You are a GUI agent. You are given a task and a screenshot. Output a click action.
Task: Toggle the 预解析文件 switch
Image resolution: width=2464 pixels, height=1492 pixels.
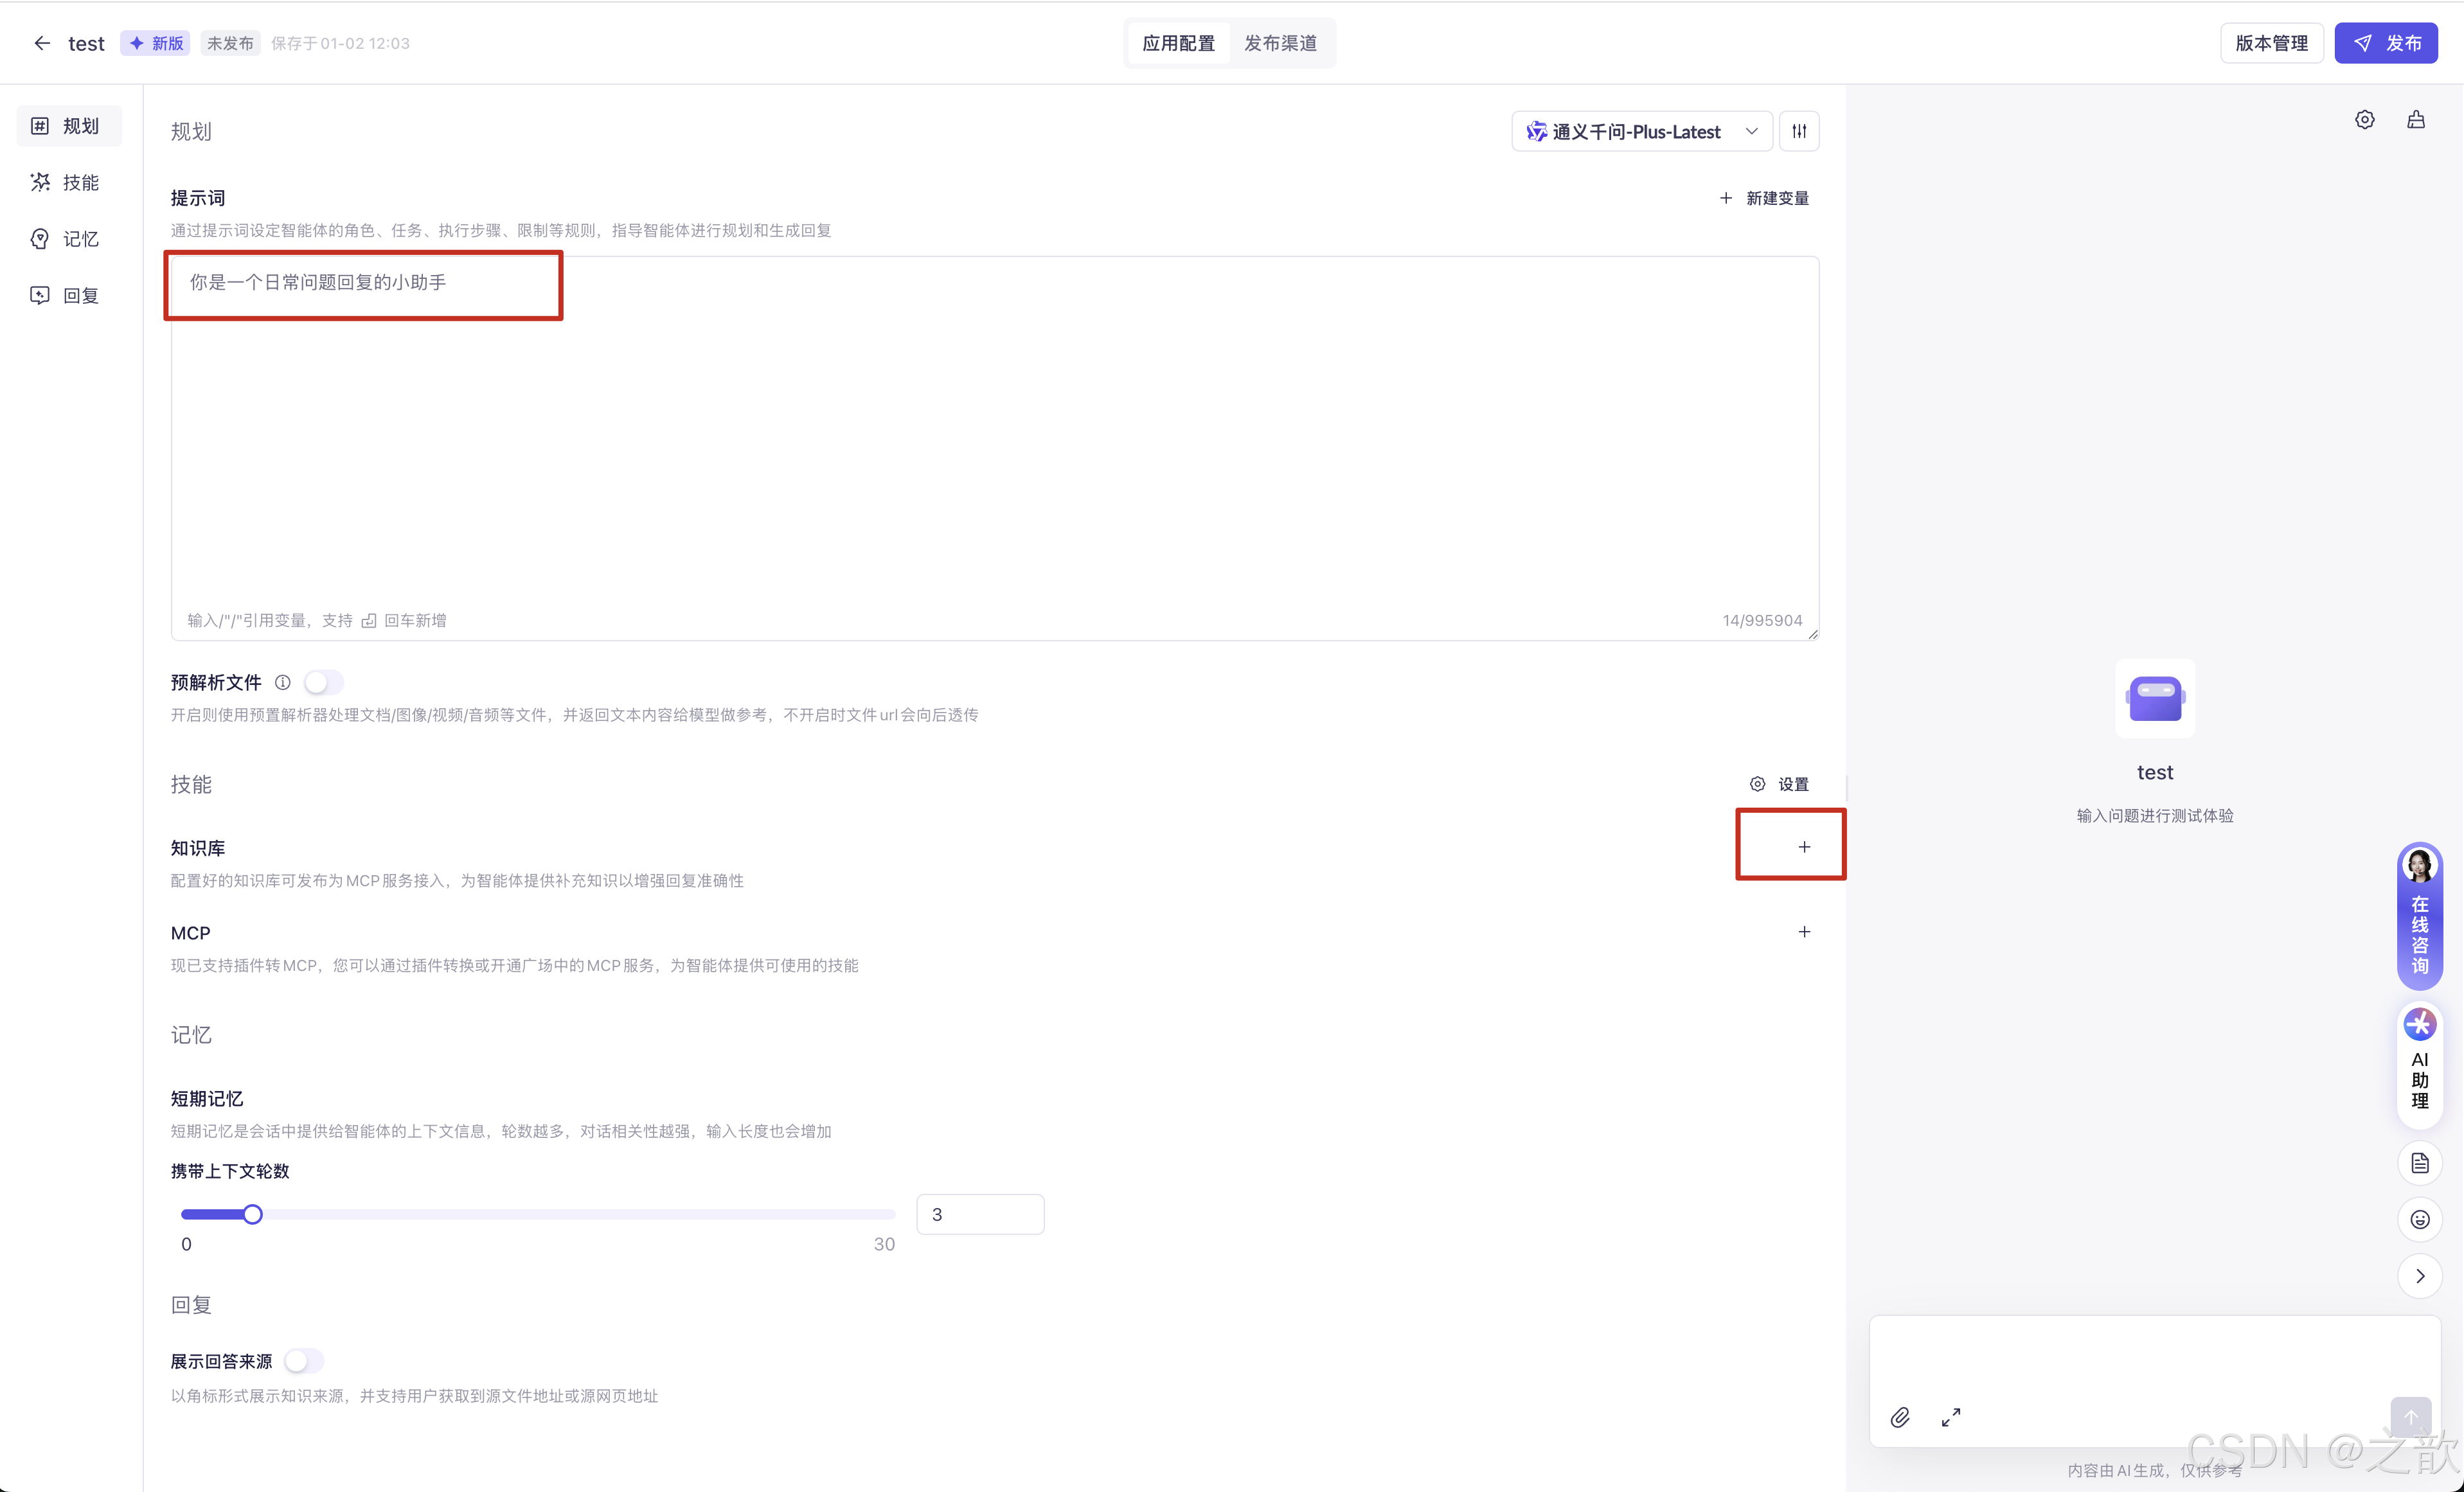323,682
